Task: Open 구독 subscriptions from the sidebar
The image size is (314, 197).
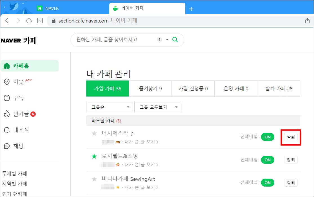Action: click(6, 98)
